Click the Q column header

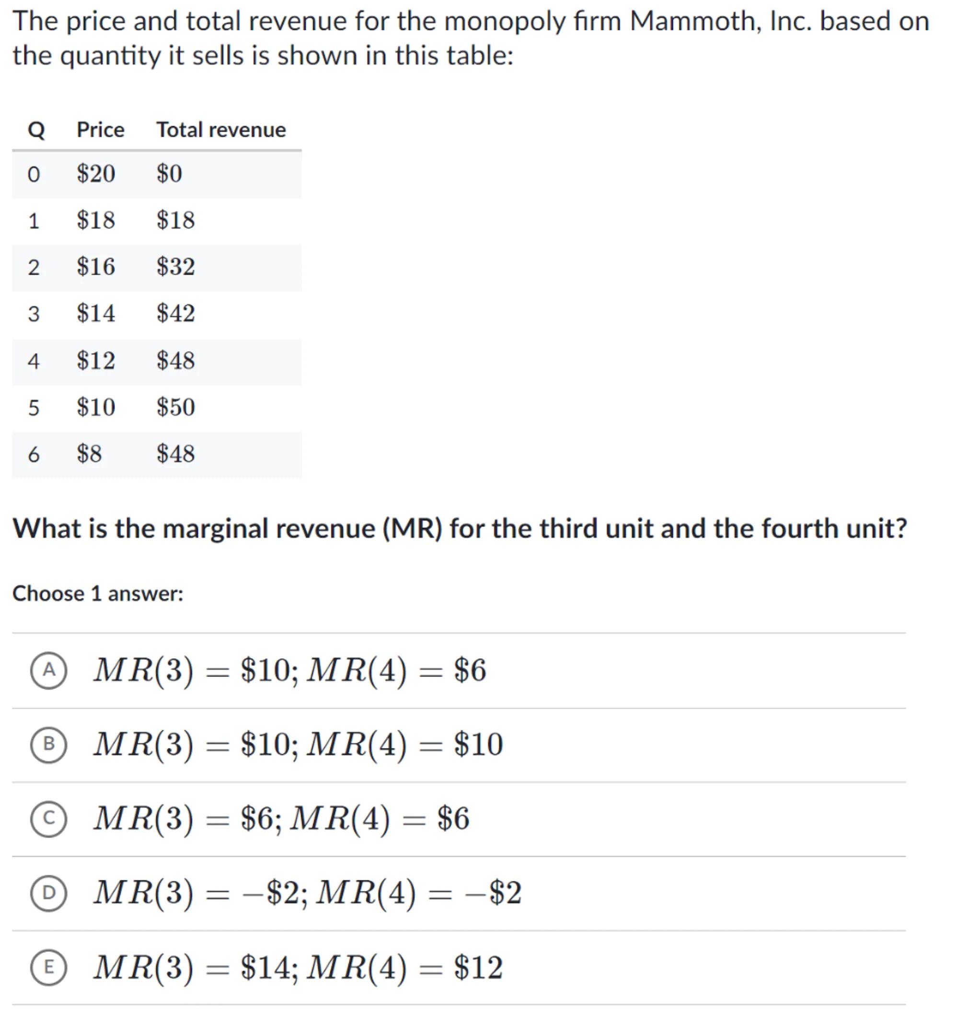36,130
